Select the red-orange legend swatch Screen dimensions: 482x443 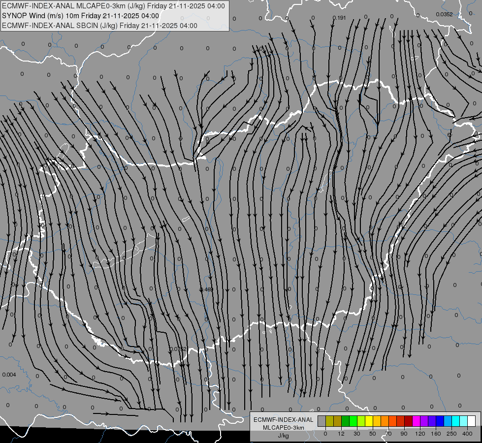pos(392,421)
